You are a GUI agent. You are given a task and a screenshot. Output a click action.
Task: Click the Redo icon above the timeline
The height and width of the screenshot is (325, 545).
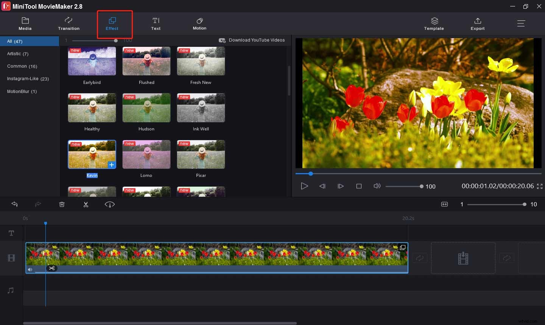pos(38,204)
